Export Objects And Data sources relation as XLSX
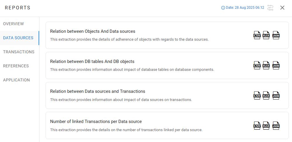Screen dimensions: 292x142 [266, 35]
